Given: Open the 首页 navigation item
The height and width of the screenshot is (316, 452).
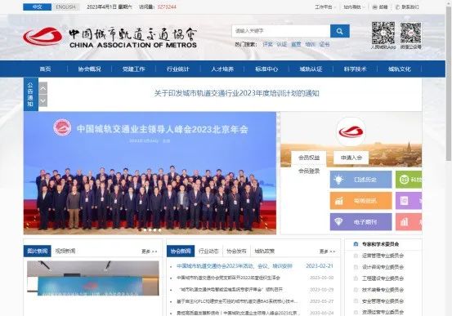Looking at the screenshot, I should [45, 69].
